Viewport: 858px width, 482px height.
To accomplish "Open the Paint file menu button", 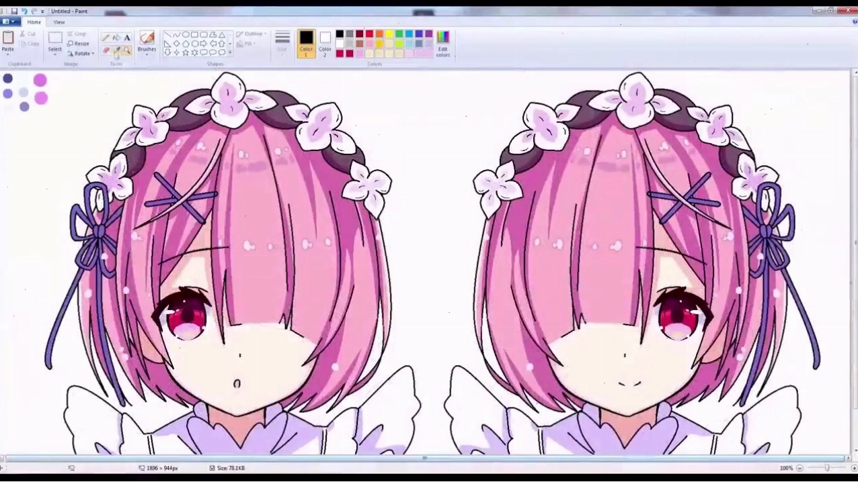I will click(10, 22).
